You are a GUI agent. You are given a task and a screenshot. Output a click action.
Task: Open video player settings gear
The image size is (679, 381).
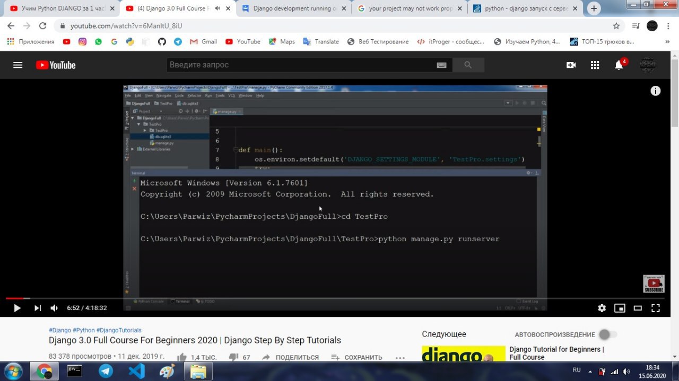tap(602, 308)
